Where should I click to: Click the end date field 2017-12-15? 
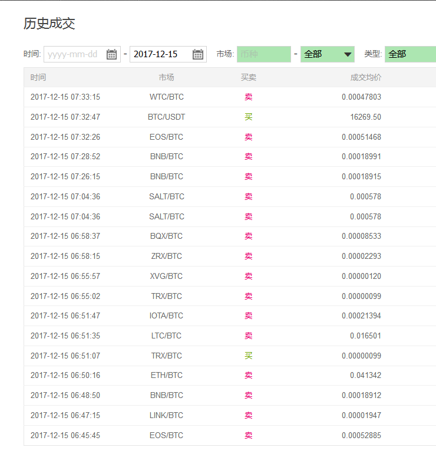tap(168, 54)
